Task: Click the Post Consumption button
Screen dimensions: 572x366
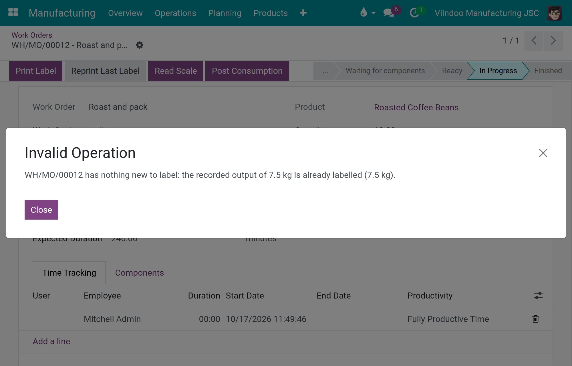Action: (x=247, y=71)
